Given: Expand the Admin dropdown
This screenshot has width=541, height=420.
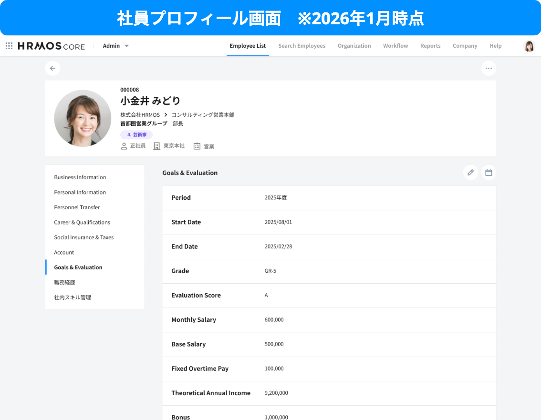Looking at the screenshot, I should (x=116, y=46).
